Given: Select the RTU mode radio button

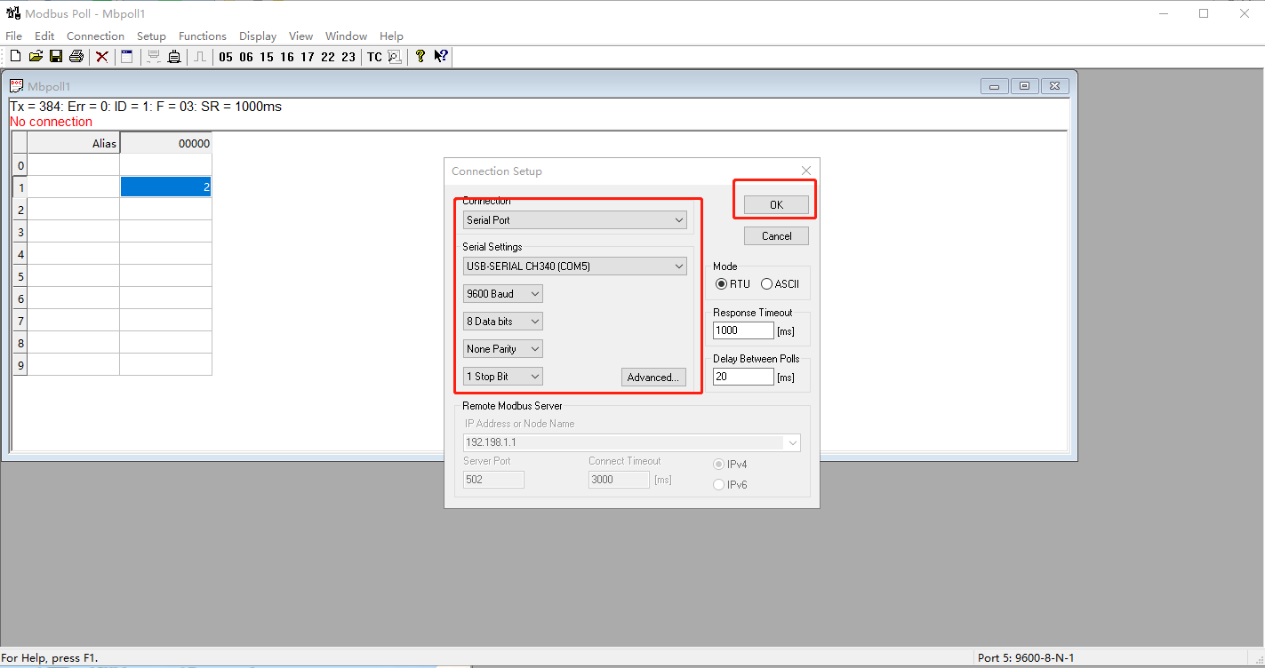Looking at the screenshot, I should (722, 284).
